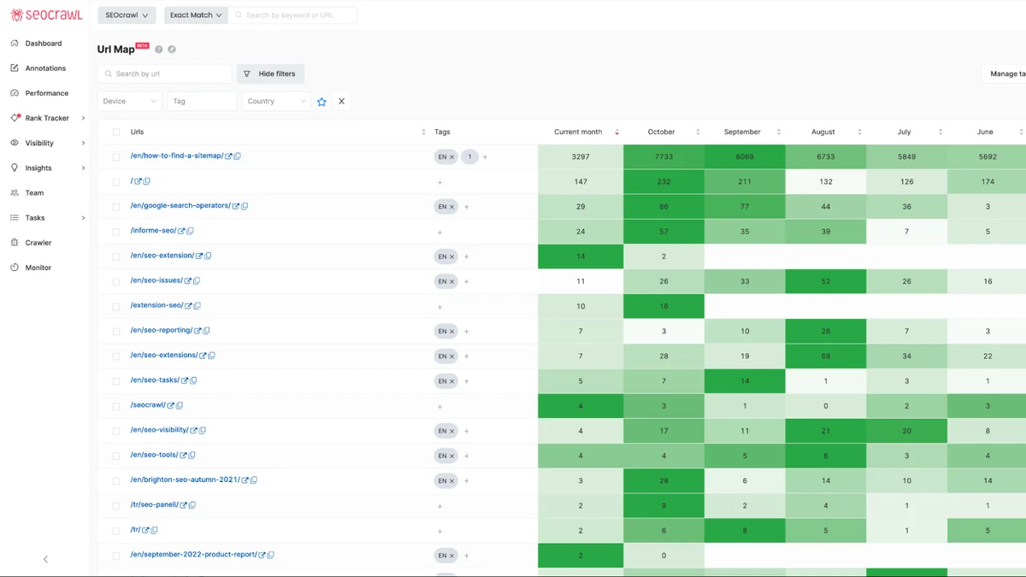Click the help question mark beside Url Map
The height and width of the screenshot is (577, 1026).
click(x=159, y=50)
